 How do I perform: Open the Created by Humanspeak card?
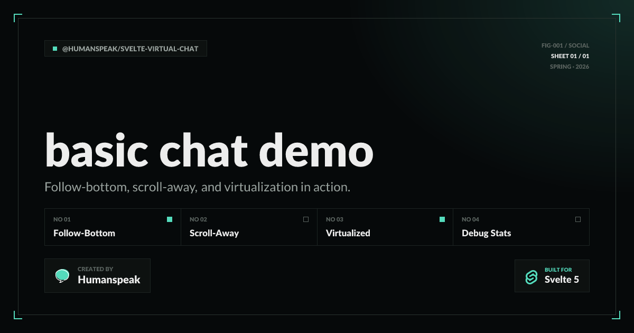click(x=97, y=275)
